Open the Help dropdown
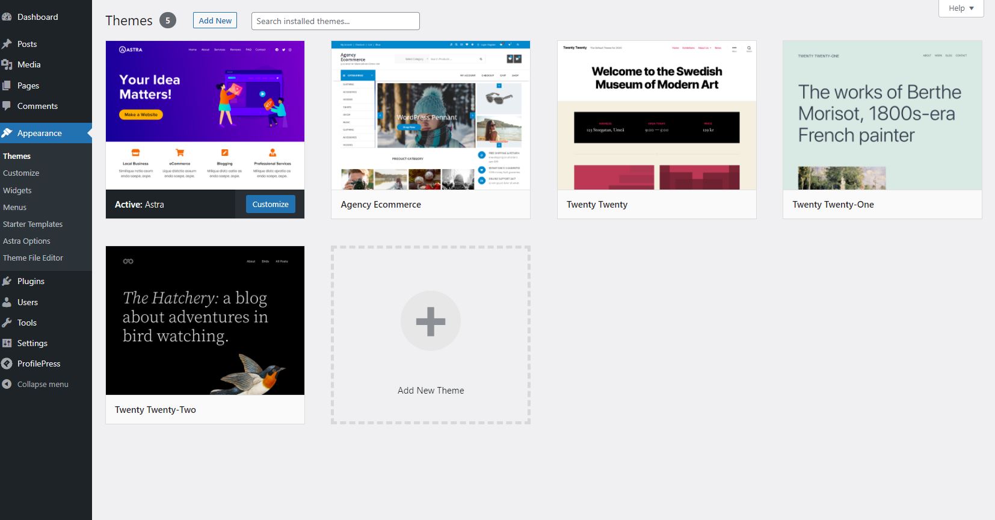The image size is (995, 520). (961, 8)
